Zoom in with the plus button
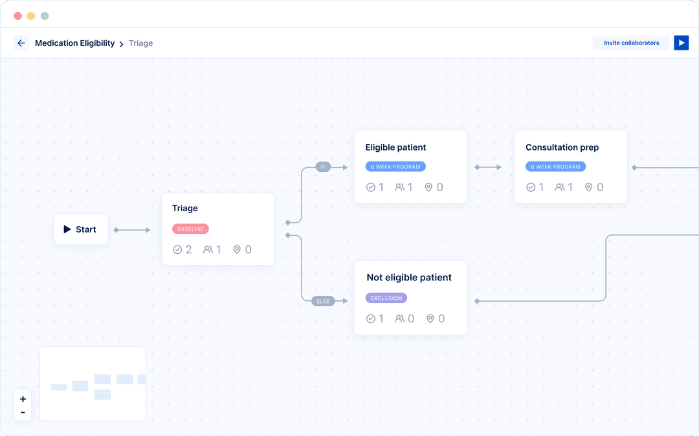The image size is (699, 436). point(23,399)
